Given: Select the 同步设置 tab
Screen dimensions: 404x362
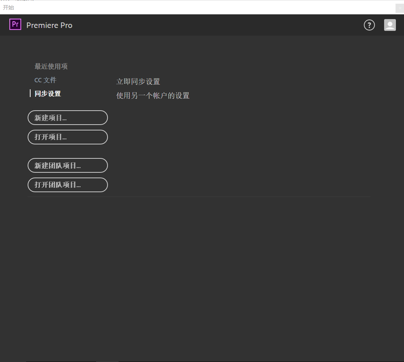Looking at the screenshot, I should [48, 94].
